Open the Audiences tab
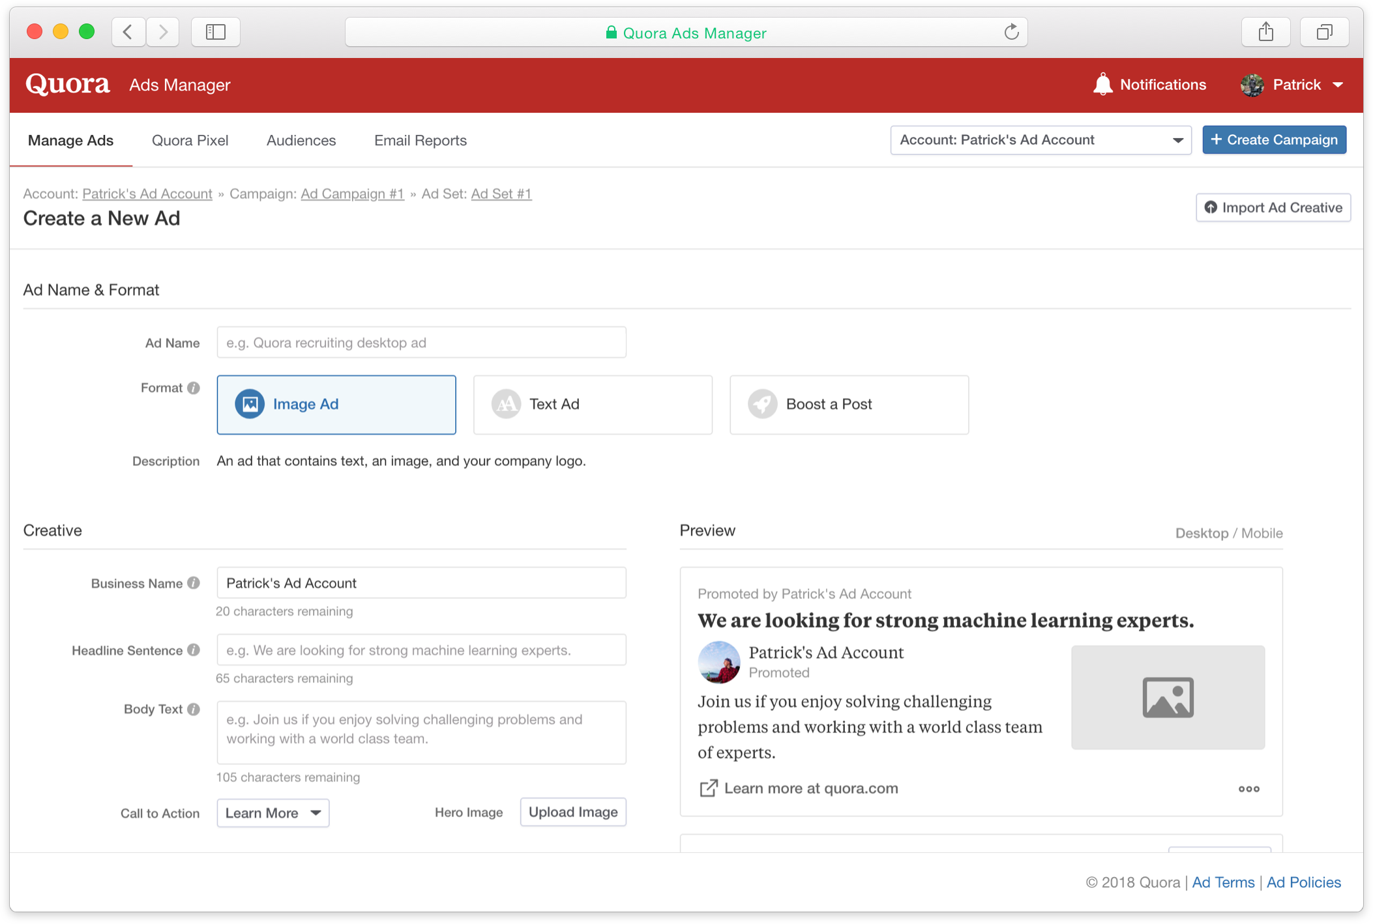 coord(301,140)
